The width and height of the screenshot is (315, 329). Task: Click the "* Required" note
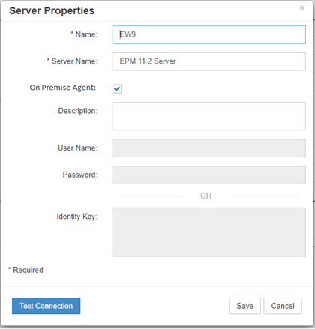pos(25,270)
